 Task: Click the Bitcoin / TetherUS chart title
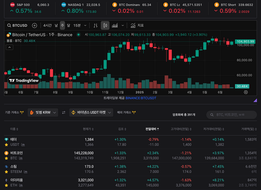coord(42,34)
